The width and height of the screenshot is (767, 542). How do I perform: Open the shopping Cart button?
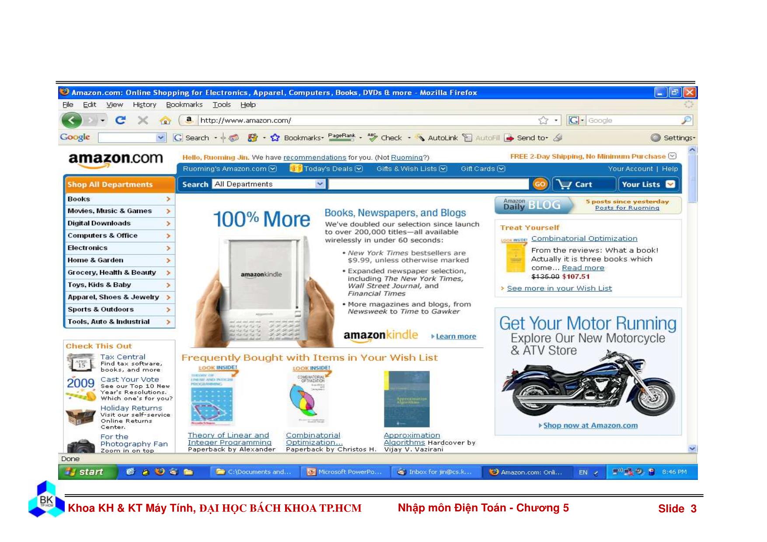coord(584,184)
